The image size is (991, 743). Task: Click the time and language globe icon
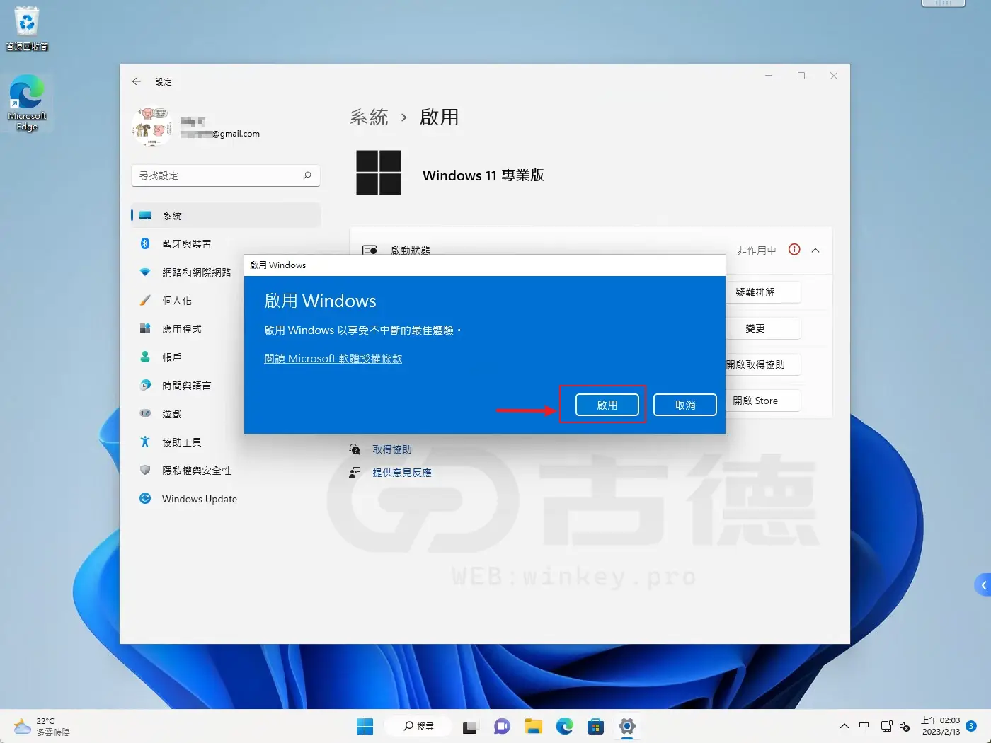pos(145,385)
